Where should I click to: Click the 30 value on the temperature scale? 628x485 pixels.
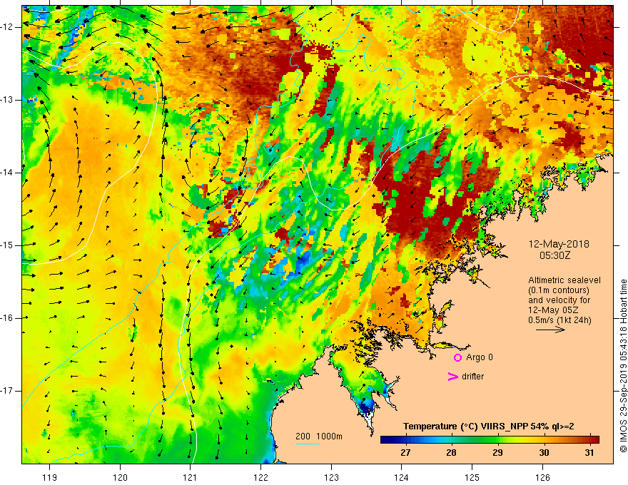544,453
